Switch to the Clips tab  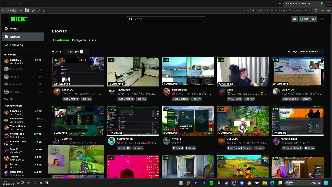click(93, 40)
